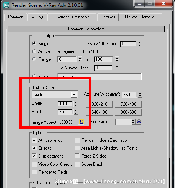Adjust the Range start spinner
This screenshot has height=188, width=176.
click(x=80, y=59)
